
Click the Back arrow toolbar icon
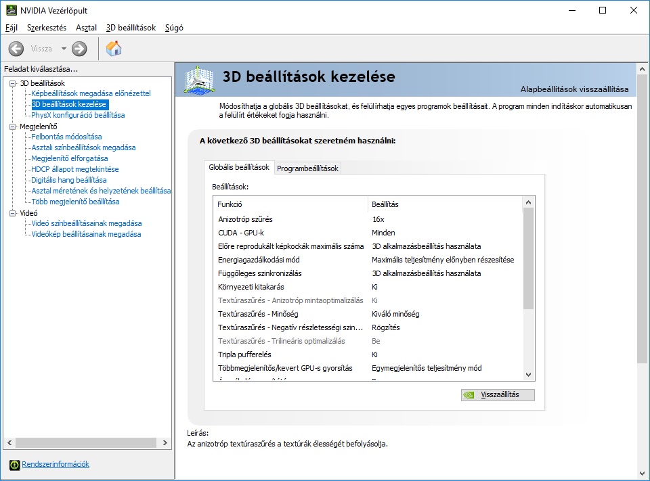(x=16, y=49)
